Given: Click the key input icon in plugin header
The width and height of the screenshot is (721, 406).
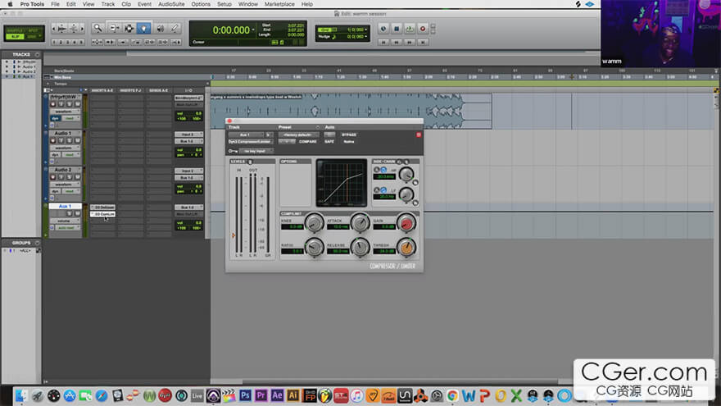Looking at the screenshot, I should click(234, 151).
